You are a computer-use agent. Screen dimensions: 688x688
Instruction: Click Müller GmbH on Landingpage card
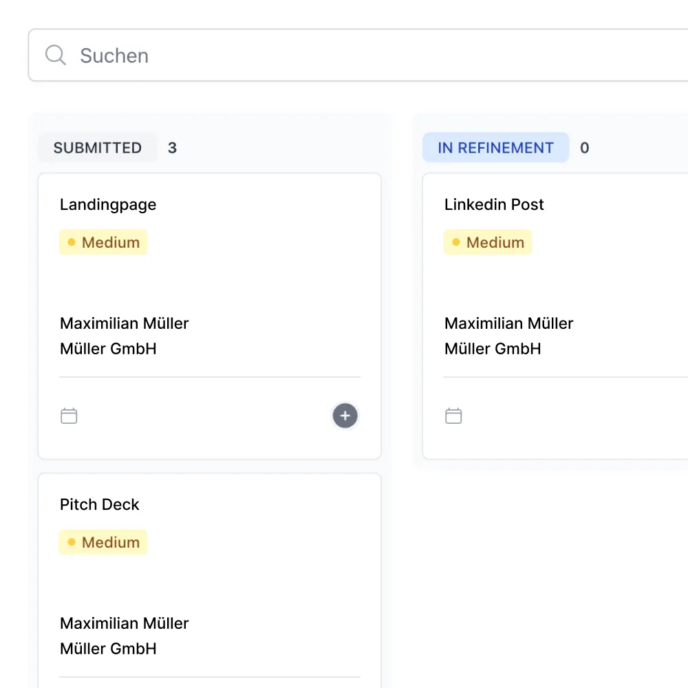coord(108,349)
